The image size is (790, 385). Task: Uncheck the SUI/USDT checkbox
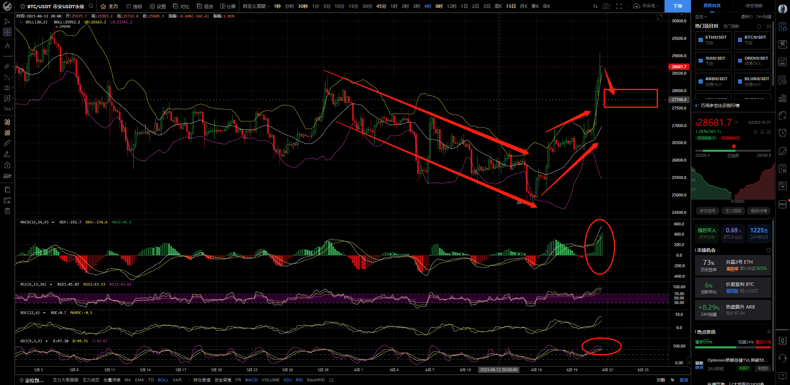[x=701, y=61]
